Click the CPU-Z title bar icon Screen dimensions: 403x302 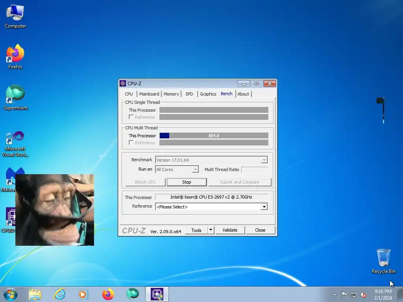click(123, 83)
